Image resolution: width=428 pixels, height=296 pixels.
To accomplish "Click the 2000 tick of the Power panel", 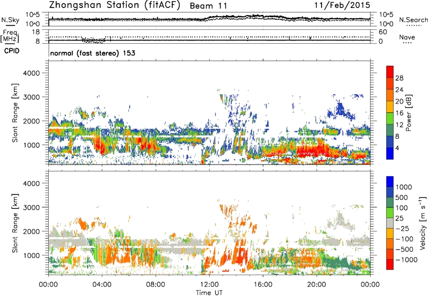I will (32, 121).
